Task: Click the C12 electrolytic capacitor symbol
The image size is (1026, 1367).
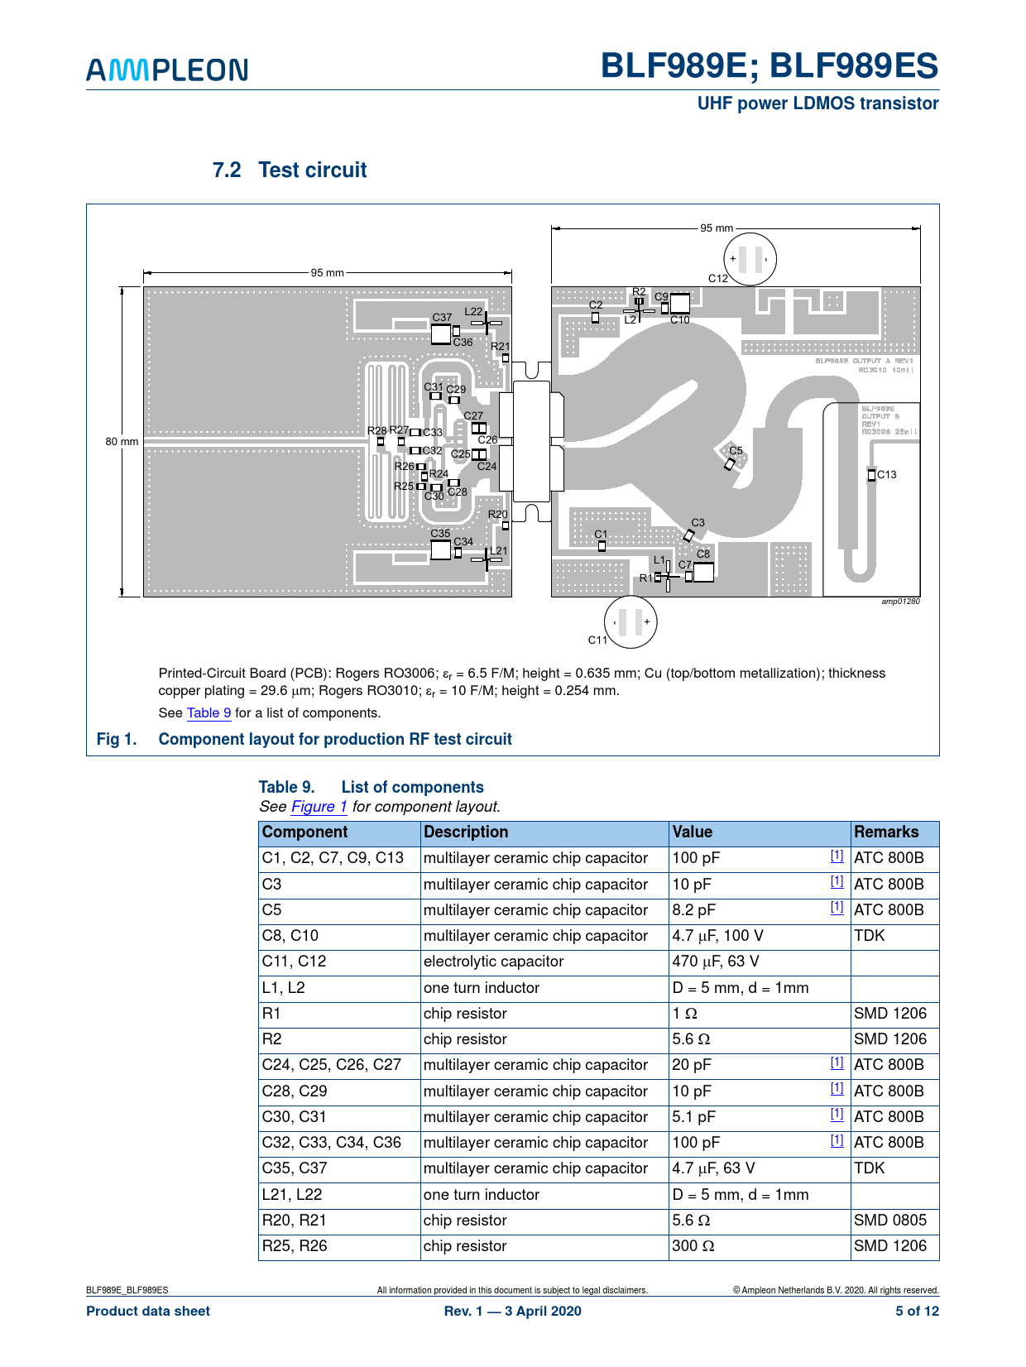Action: (750, 259)
